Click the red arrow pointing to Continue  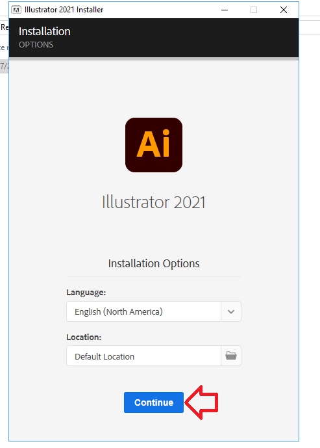click(202, 402)
